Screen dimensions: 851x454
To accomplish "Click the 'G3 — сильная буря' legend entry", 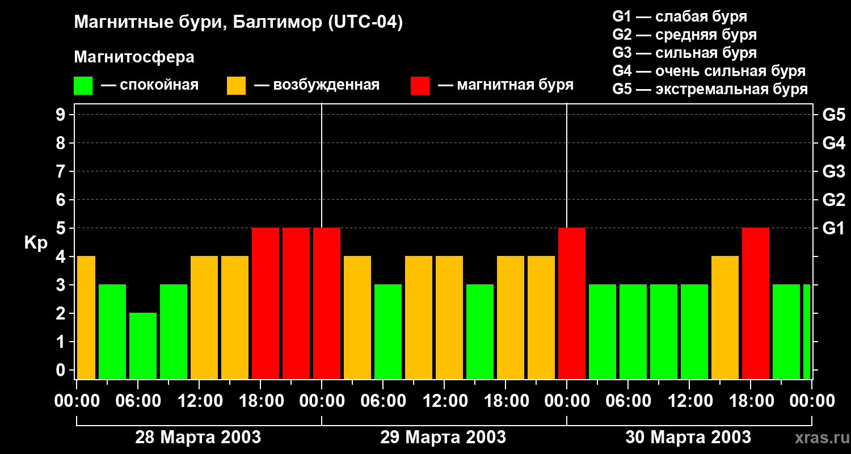I will pos(684,53).
